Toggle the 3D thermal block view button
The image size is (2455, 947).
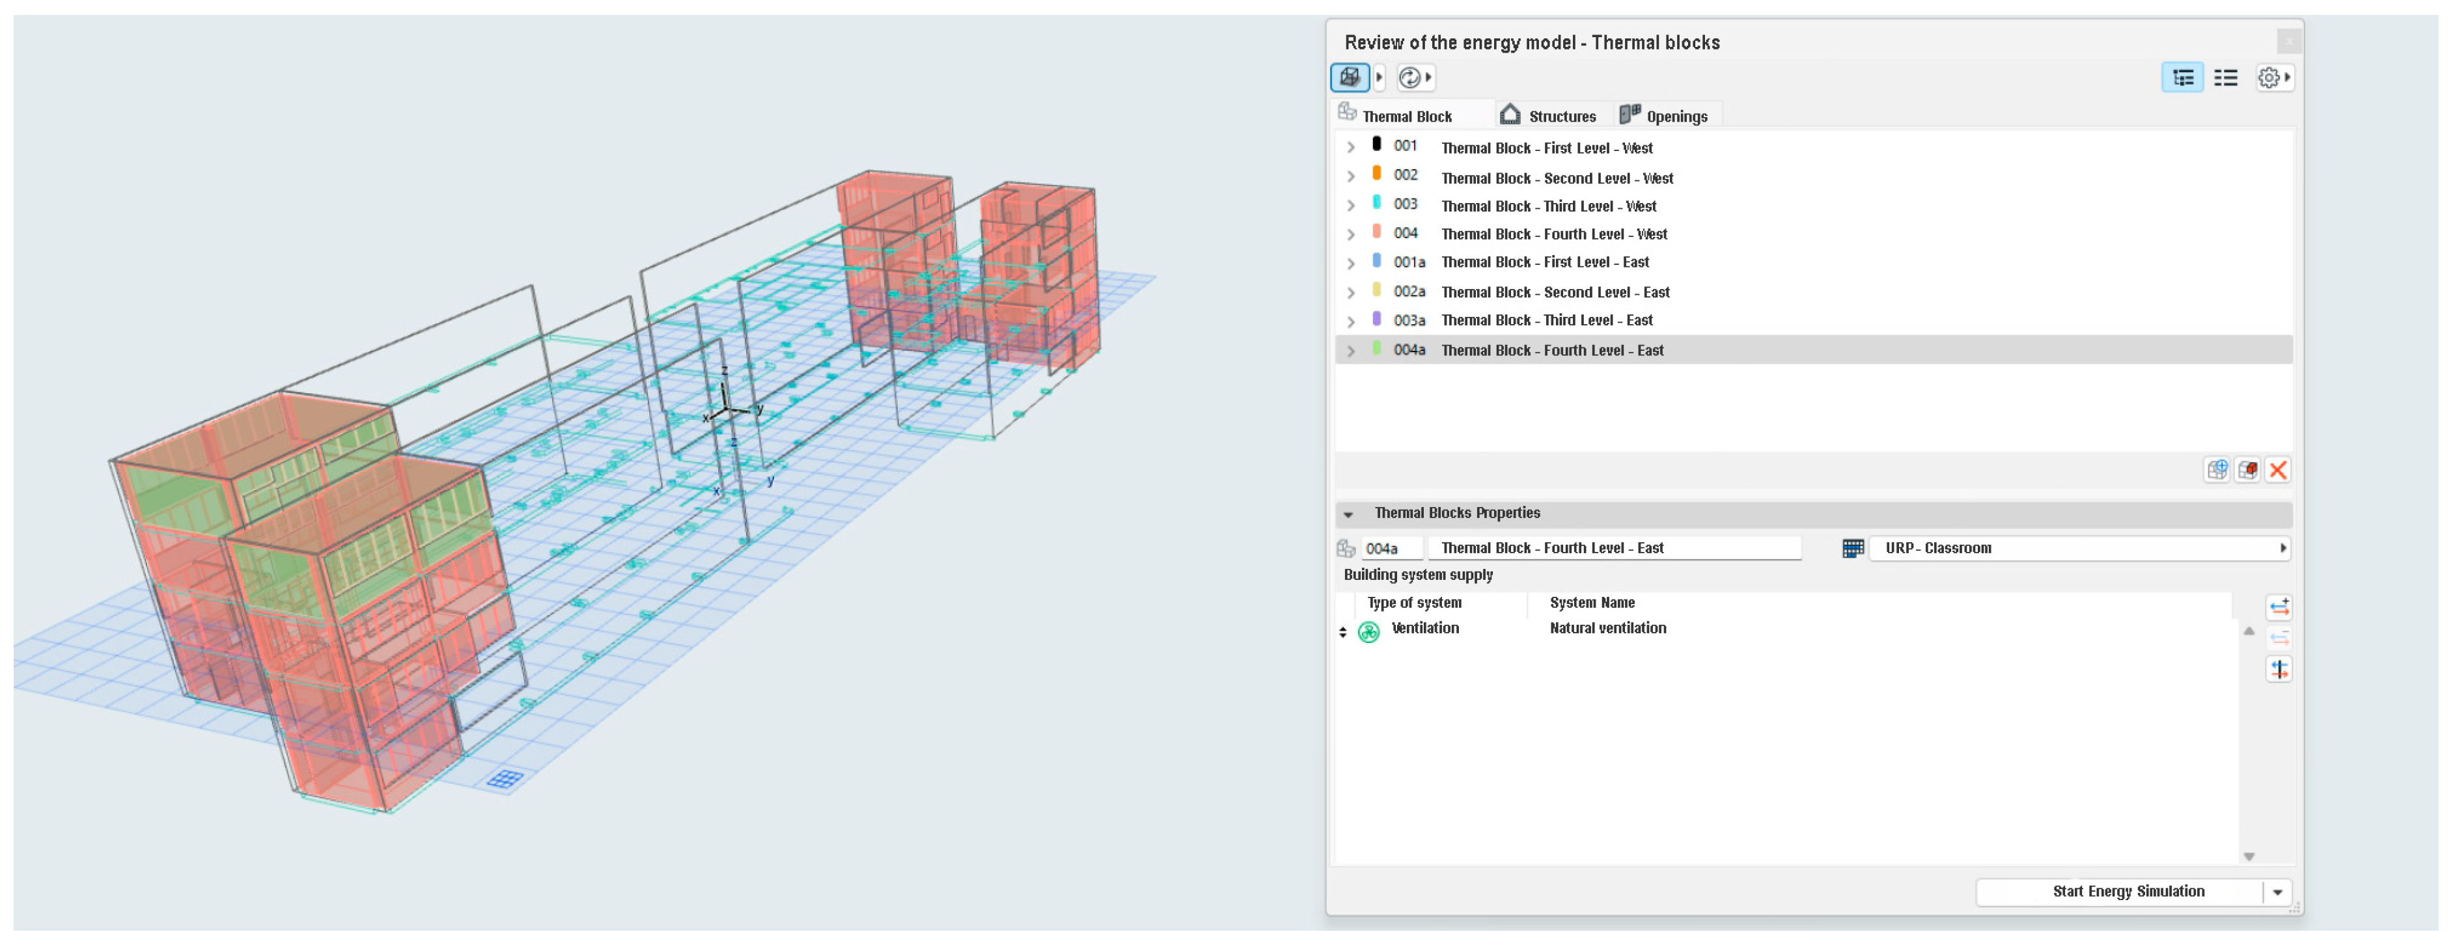(1350, 77)
